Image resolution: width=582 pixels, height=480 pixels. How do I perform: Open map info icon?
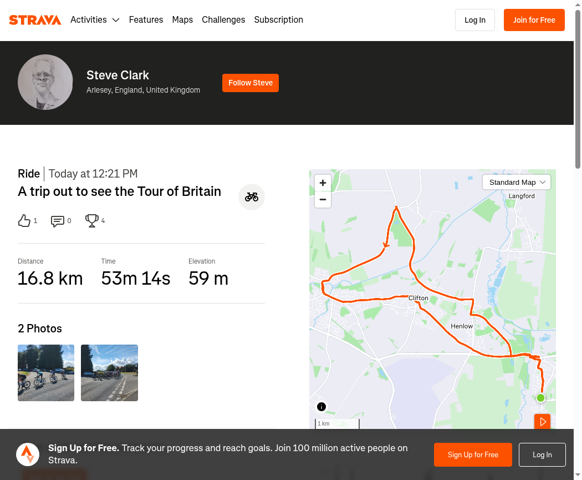coord(321,407)
